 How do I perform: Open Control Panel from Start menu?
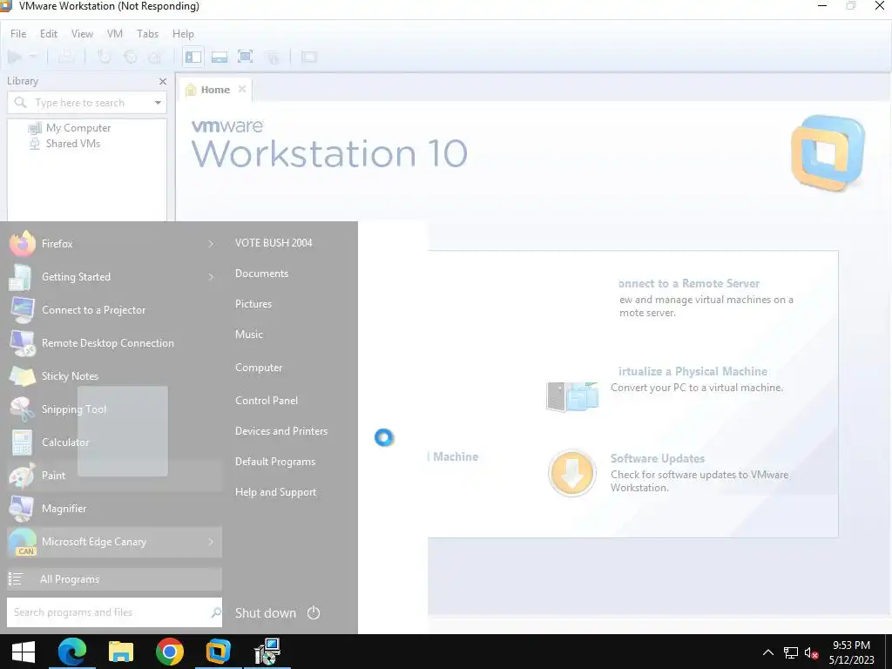pos(267,401)
